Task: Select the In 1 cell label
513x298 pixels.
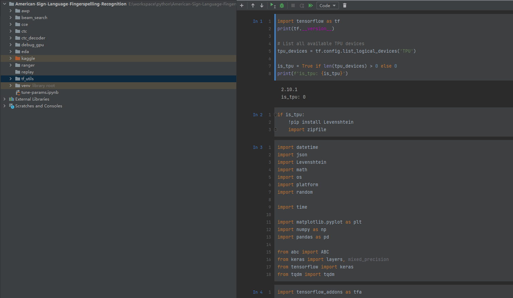Action: click(258, 21)
